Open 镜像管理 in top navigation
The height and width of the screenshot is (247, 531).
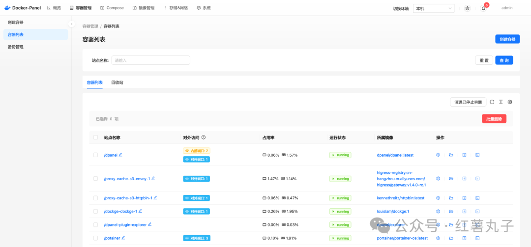[144, 8]
